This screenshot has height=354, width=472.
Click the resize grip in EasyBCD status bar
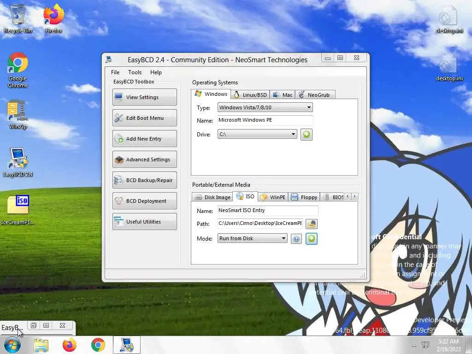[363, 275]
